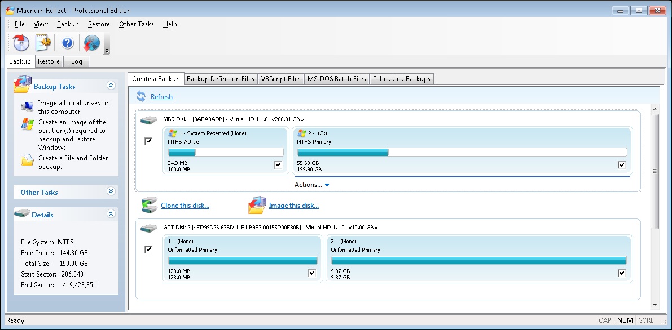The height and width of the screenshot is (330, 672).
Task: Click the vertical scrollbar thumb
Action: coord(655,171)
